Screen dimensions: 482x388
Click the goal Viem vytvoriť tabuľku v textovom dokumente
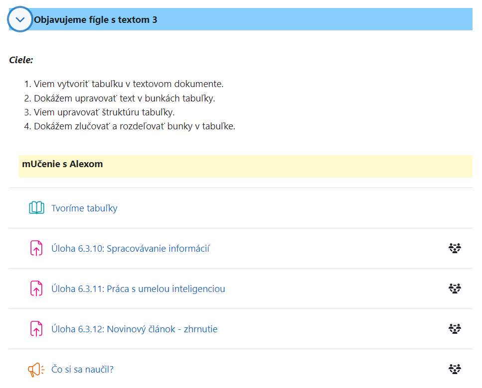129,84
